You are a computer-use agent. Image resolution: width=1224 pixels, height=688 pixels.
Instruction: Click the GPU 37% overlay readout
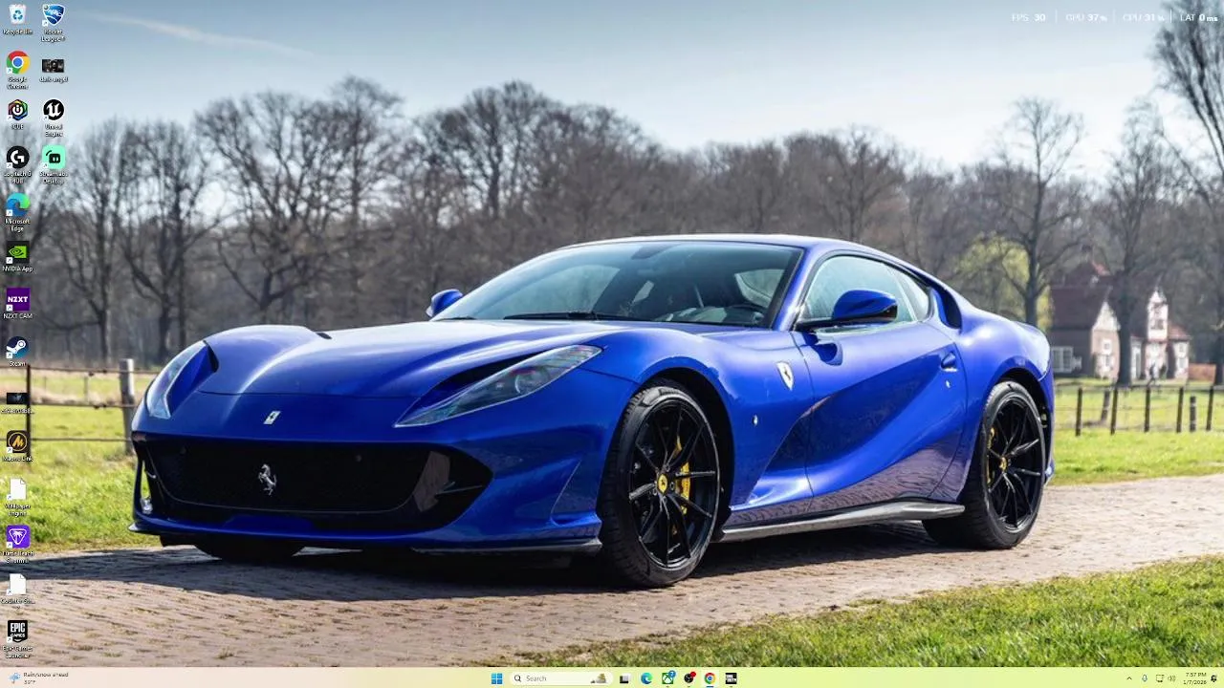point(1085,17)
